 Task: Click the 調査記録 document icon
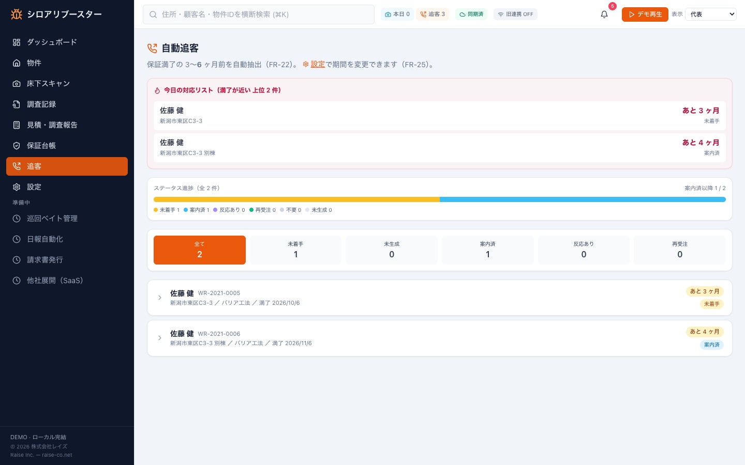click(x=17, y=104)
